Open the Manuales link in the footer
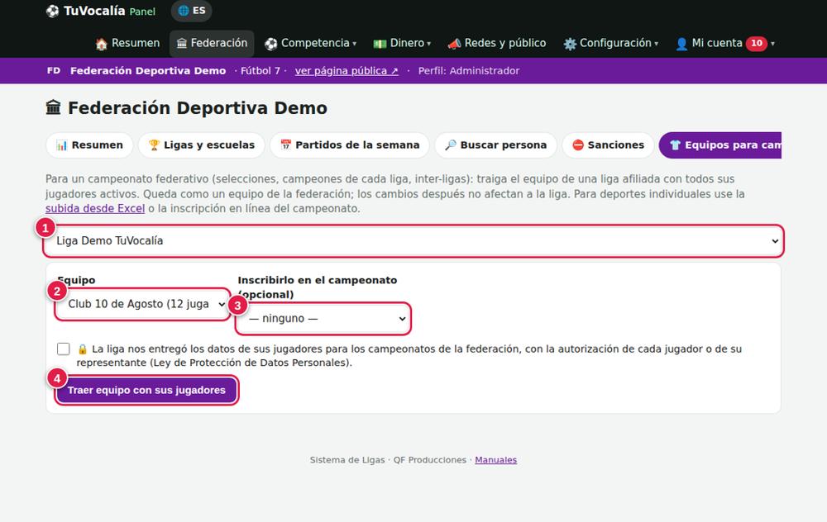The width and height of the screenshot is (827, 522). pos(495,460)
